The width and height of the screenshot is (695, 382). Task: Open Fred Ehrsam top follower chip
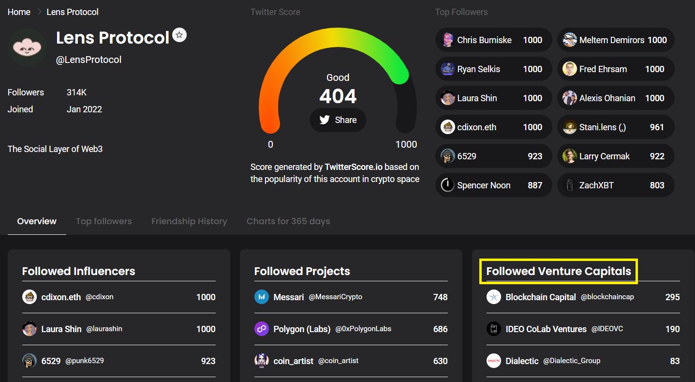tap(616, 69)
